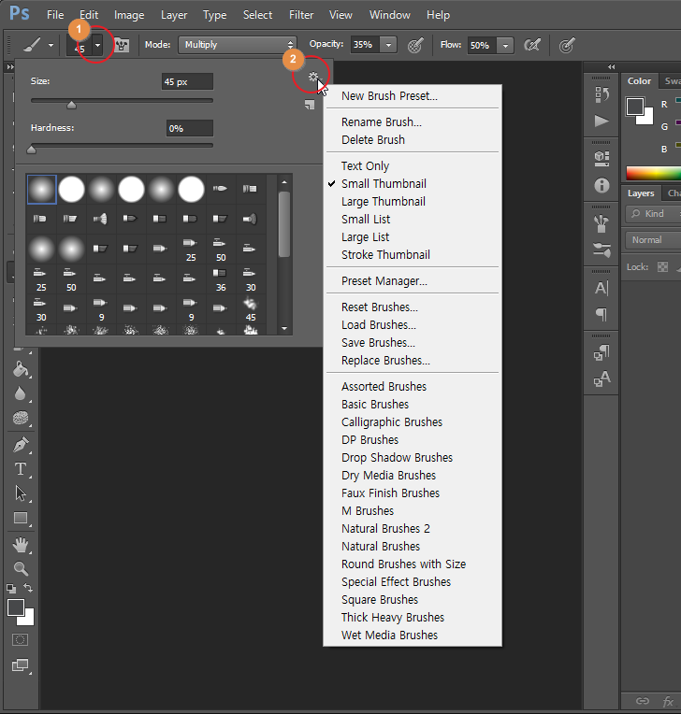Toggle pressure for opacity
This screenshot has width=681, height=714.
point(415,45)
